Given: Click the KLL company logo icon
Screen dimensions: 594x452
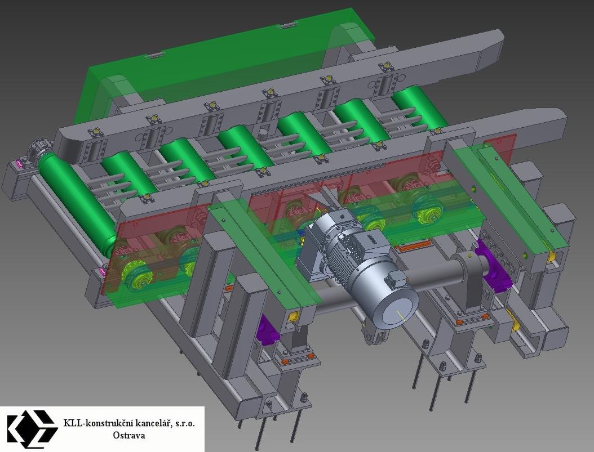Looking at the screenshot, I should (32, 429).
